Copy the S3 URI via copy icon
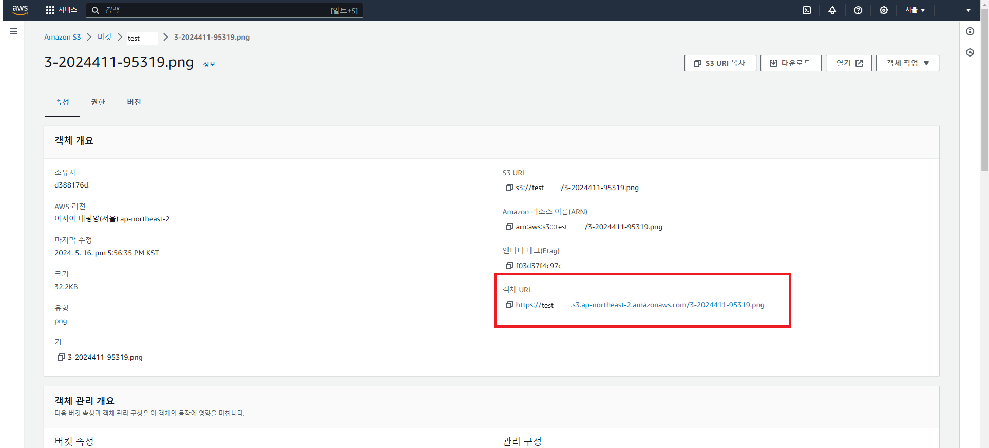This screenshot has height=448, width=989. [509, 188]
